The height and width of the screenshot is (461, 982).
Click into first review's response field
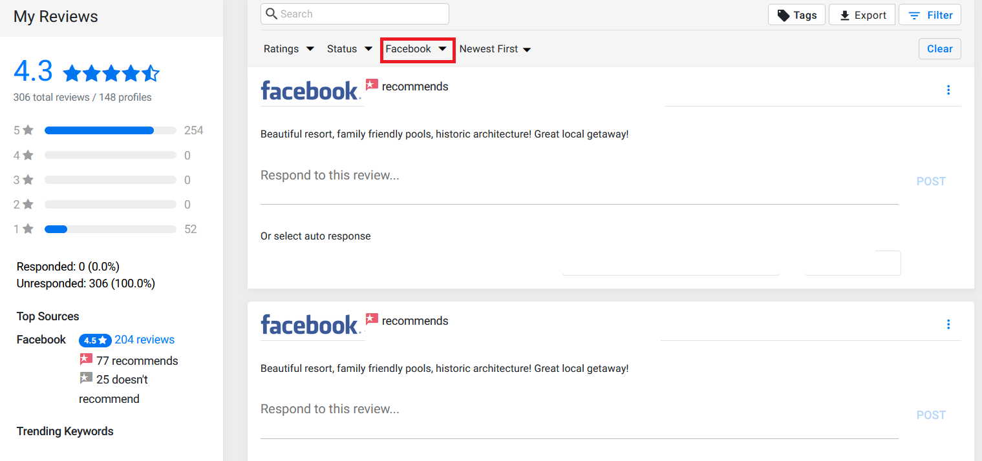pos(579,181)
